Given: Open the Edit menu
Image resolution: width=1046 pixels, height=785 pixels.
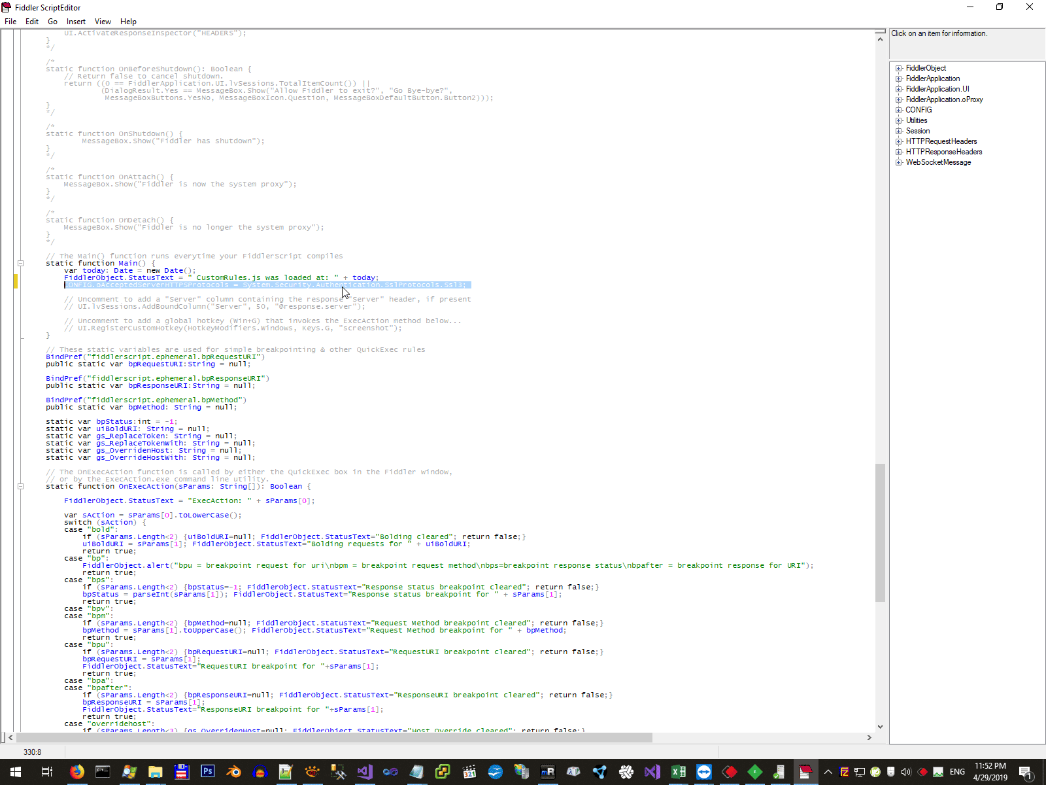Looking at the screenshot, I should (x=32, y=22).
